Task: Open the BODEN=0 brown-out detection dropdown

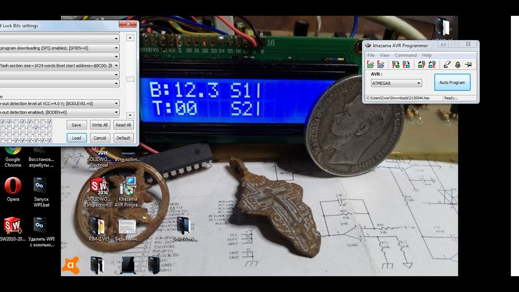Action: (60, 112)
